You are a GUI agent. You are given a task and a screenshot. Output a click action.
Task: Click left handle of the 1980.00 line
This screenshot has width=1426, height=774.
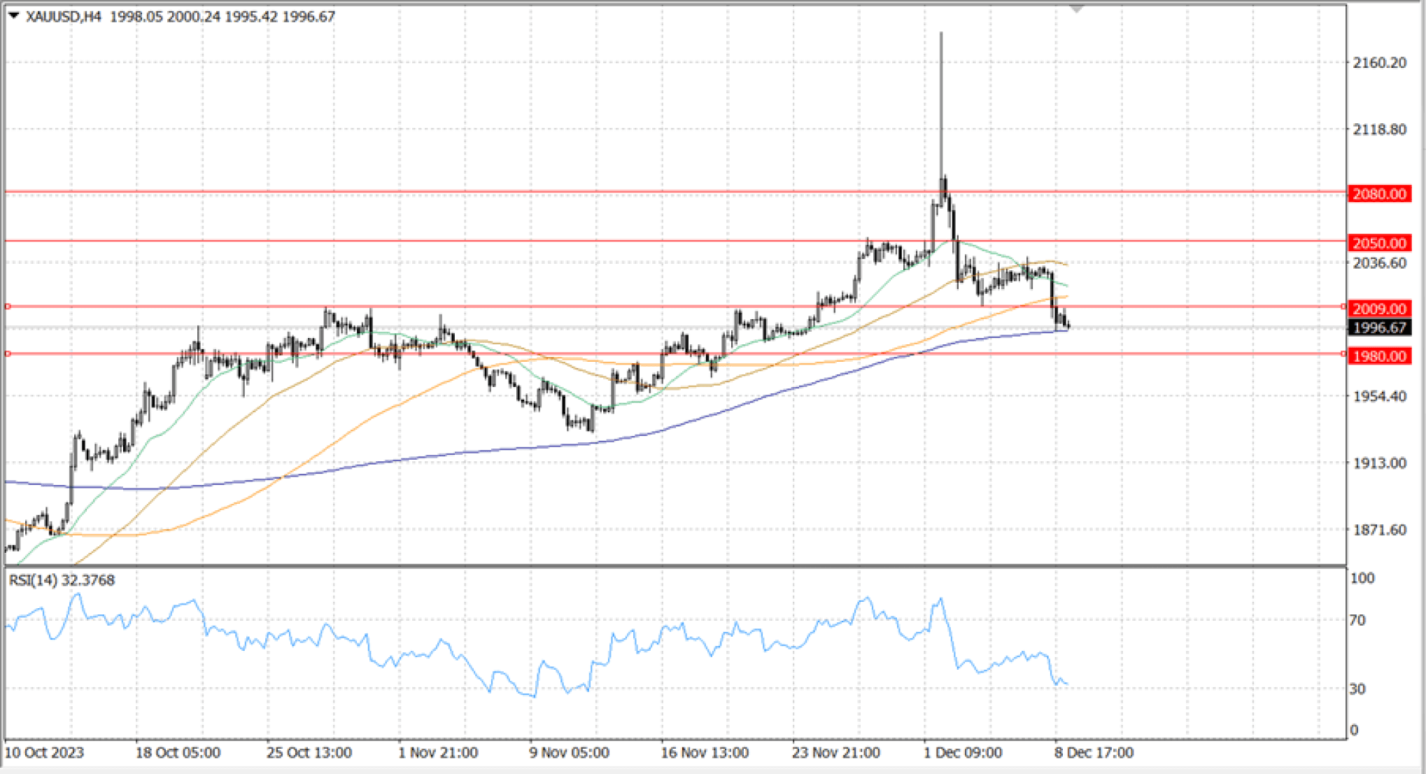[x=8, y=354]
